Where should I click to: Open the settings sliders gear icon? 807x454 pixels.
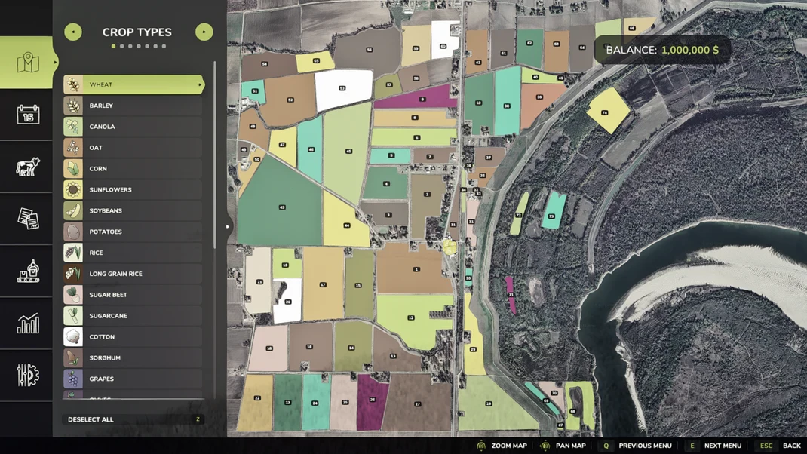click(28, 376)
